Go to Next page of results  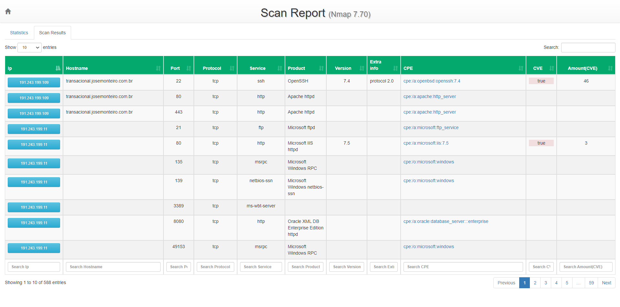coord(606,283)
